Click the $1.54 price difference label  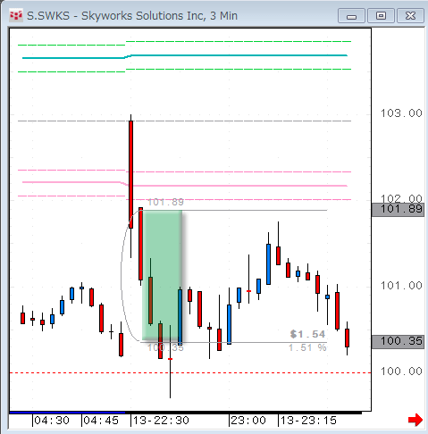point(307,334)
